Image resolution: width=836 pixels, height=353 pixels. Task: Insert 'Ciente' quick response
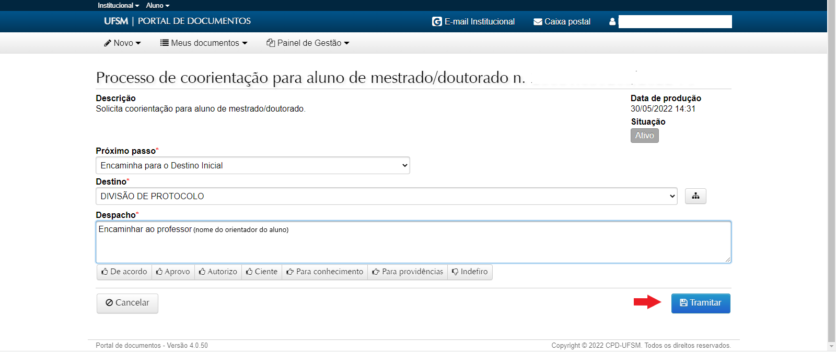point(262,272)
